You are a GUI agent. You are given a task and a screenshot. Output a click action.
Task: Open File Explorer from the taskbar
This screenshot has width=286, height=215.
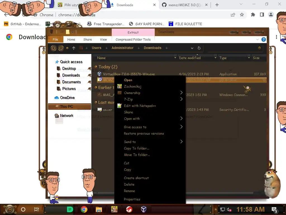[x=99, y=209]
